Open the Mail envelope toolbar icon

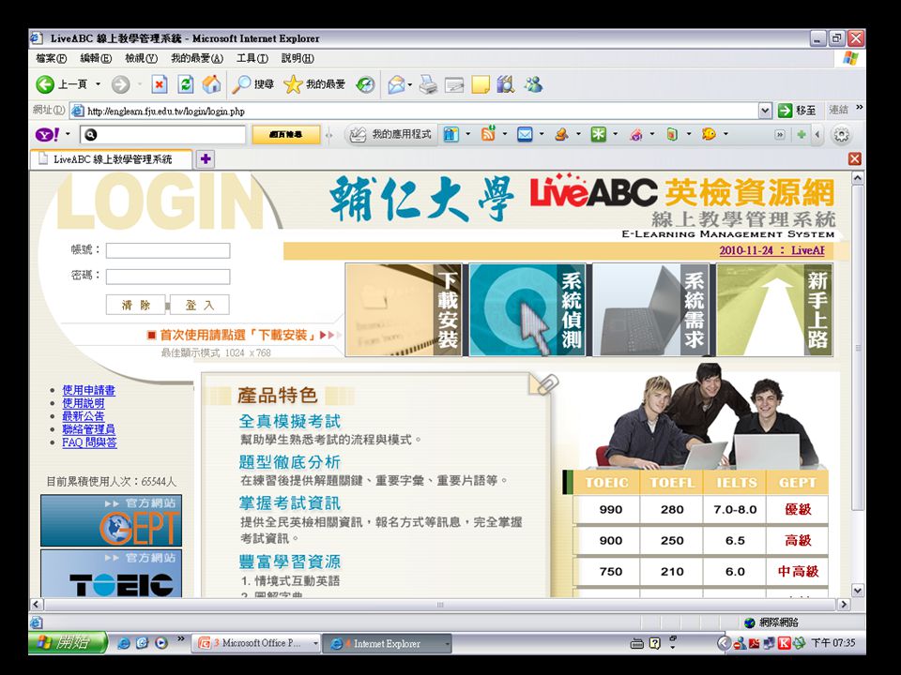[x=395, y=85]
